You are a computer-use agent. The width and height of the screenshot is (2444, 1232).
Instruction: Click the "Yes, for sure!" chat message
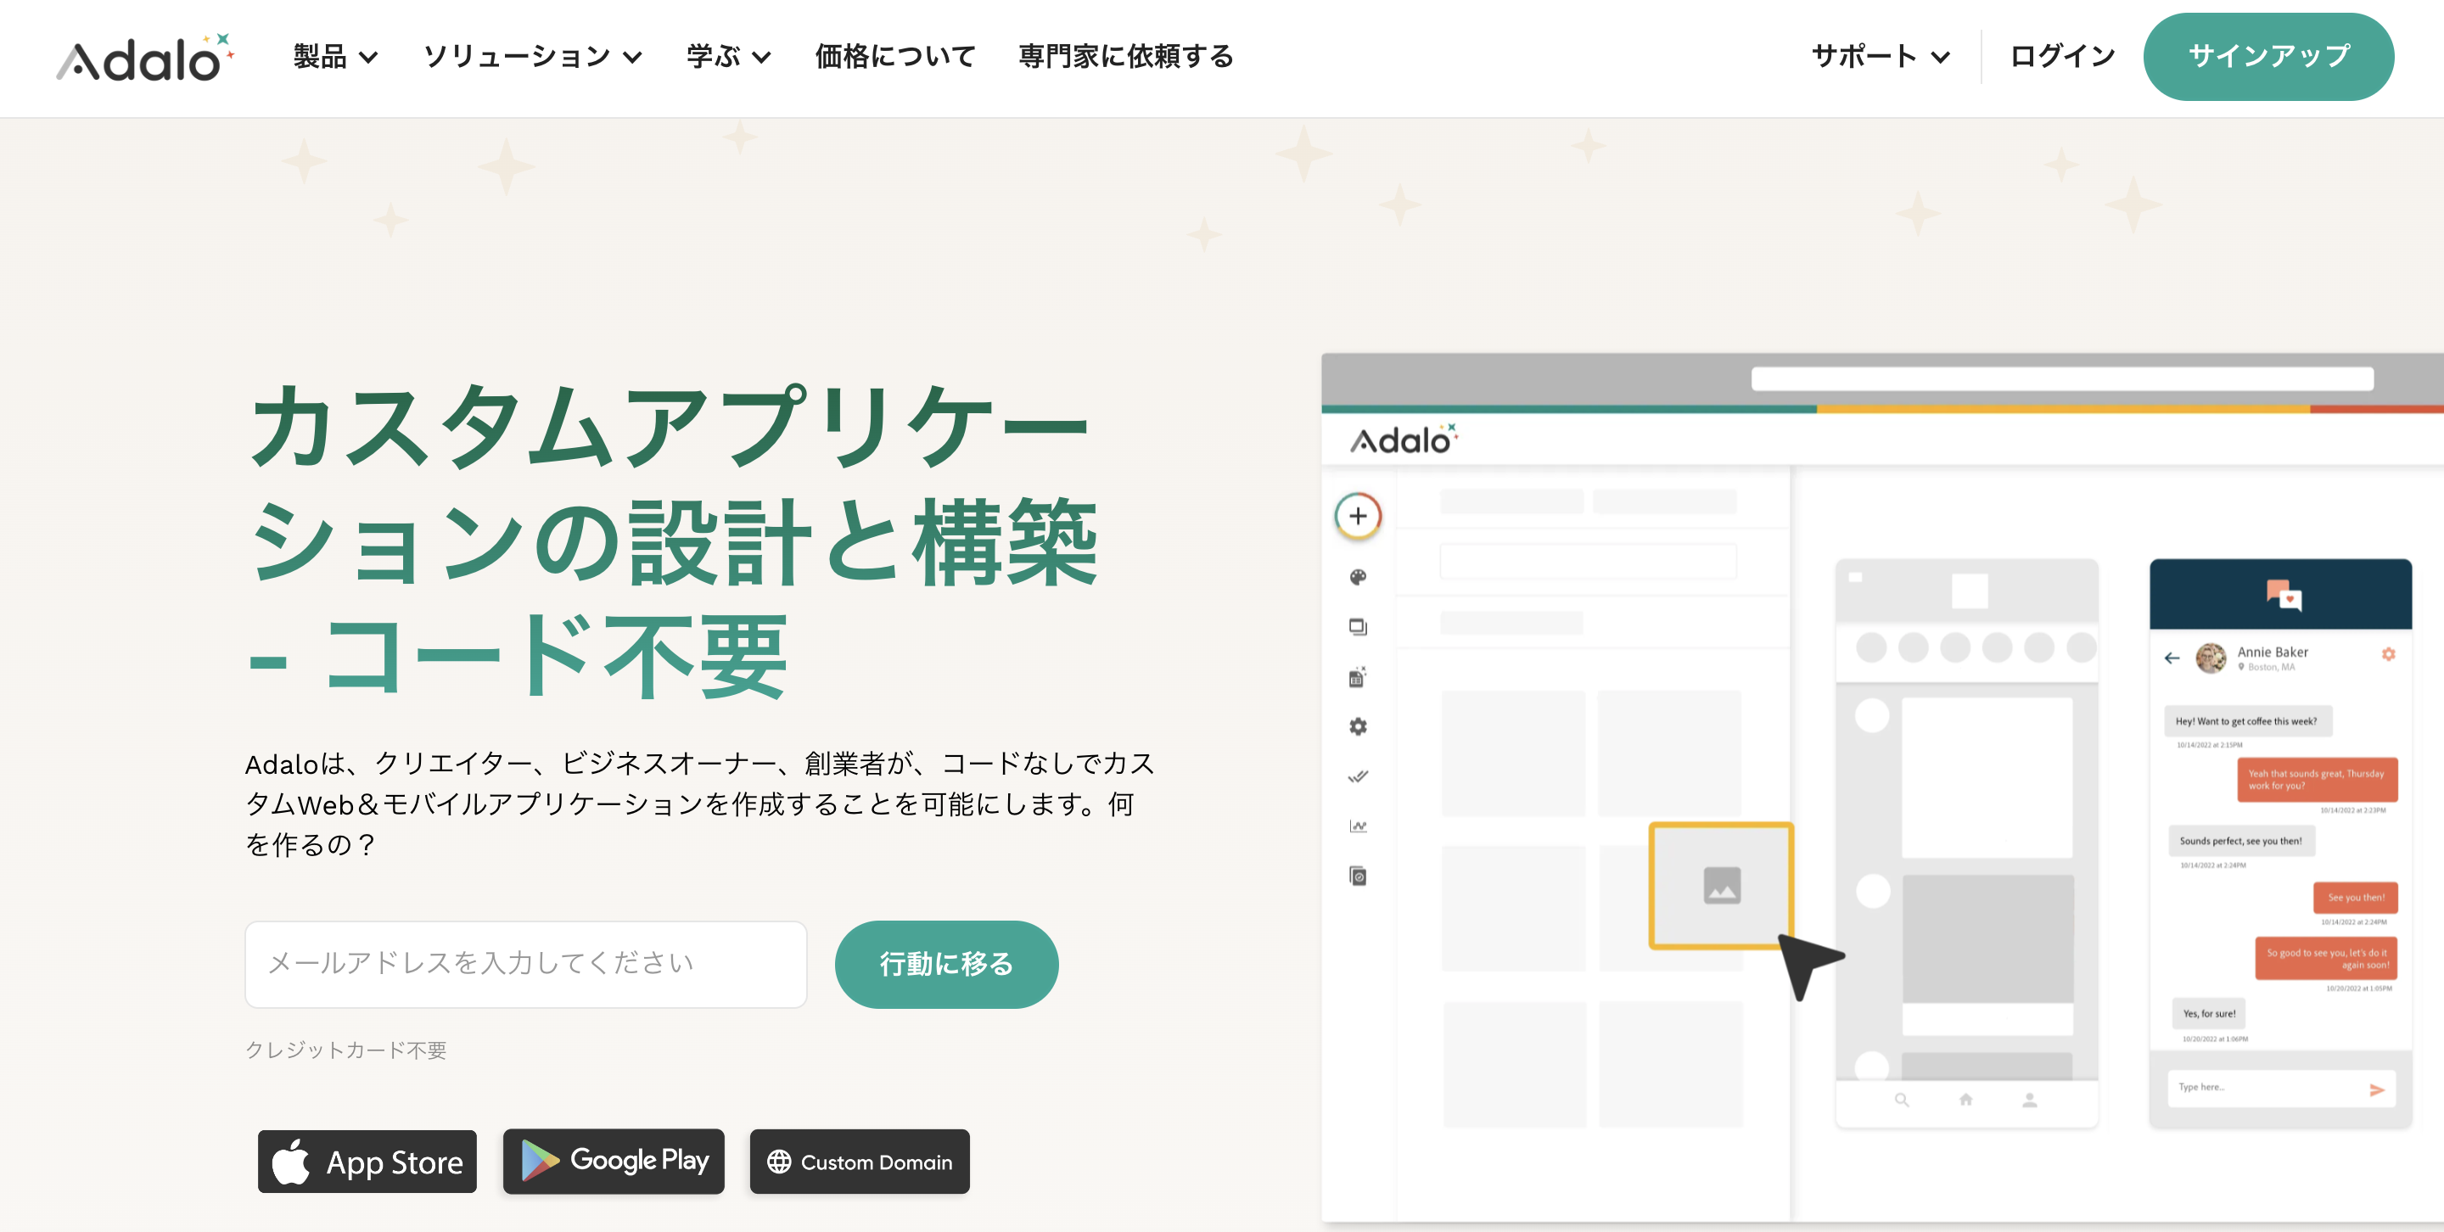2209,1014
